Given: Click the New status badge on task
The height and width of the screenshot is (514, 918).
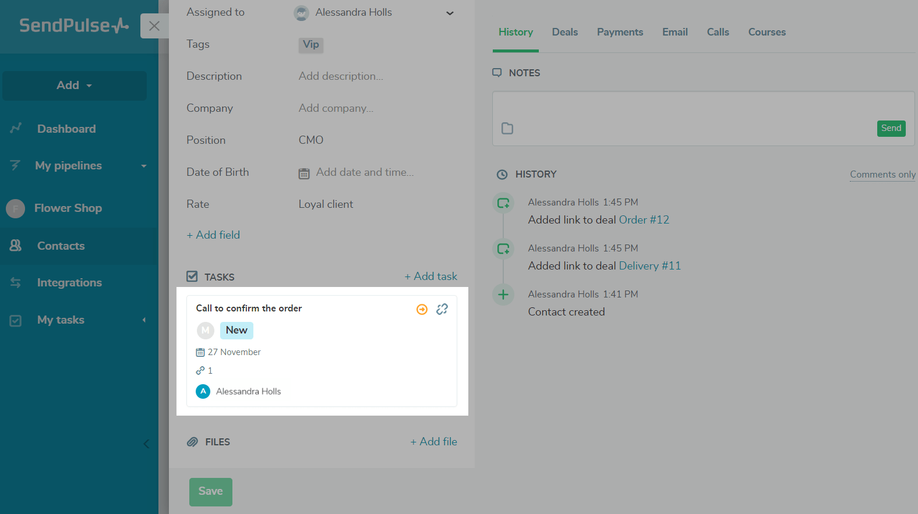Looking at the screenshot, I should click(x=236, y=330).
